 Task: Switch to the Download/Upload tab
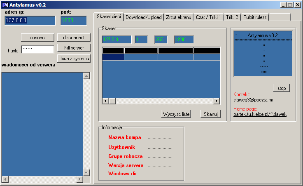coord(143,17)
